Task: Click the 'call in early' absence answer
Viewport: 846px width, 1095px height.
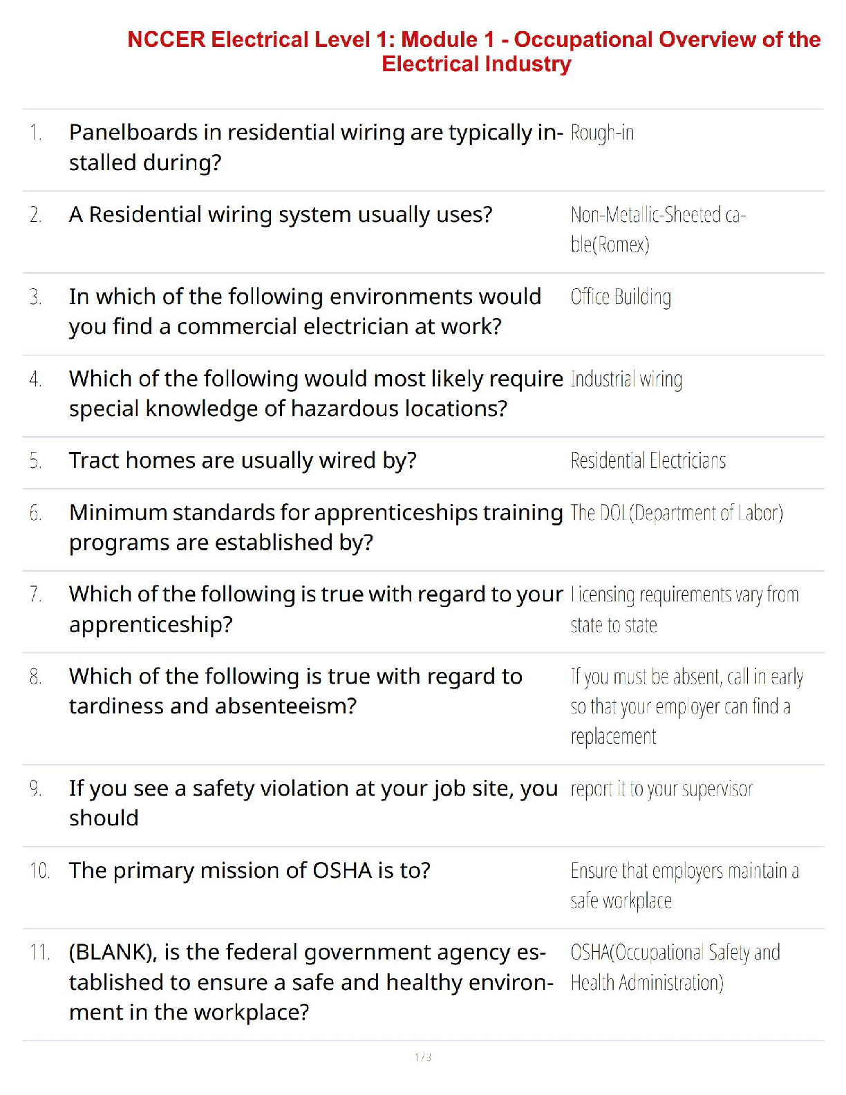Action: [686, 706]
